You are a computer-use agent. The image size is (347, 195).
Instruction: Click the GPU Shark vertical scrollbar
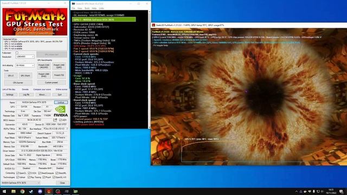coord(150,69)
